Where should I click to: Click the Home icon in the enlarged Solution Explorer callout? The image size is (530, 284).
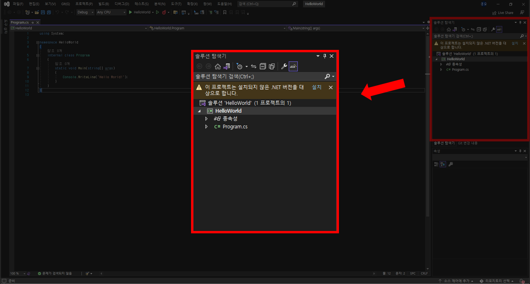point(218,66)
